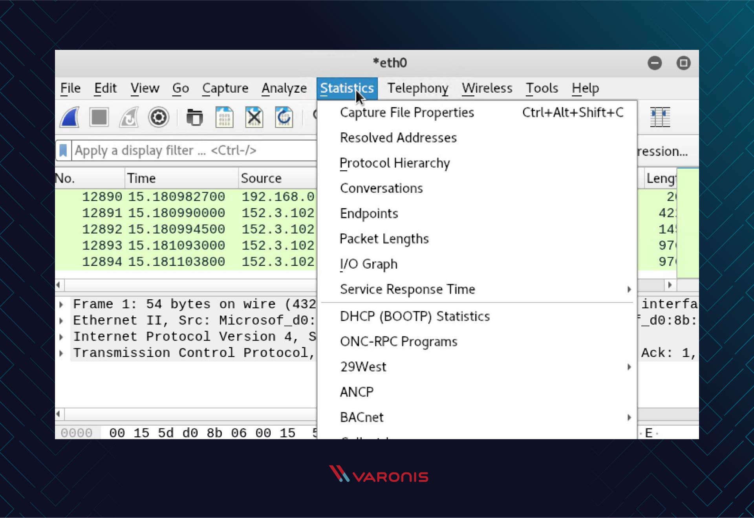Select ONC-RPC Programs
The image size is (754, 518).
(477, 342)
